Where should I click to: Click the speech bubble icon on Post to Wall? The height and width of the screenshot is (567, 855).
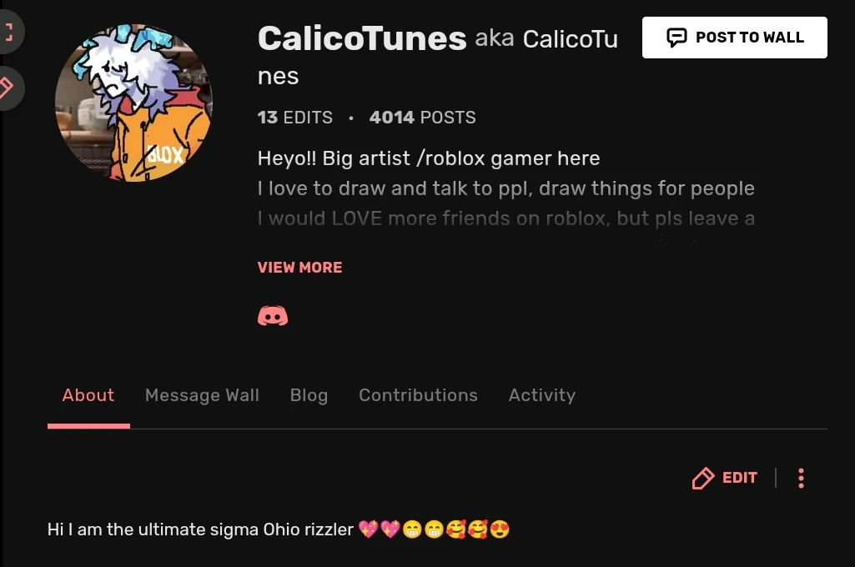676,37
